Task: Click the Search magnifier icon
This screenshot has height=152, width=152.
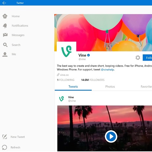Action: tap(5, 45)
